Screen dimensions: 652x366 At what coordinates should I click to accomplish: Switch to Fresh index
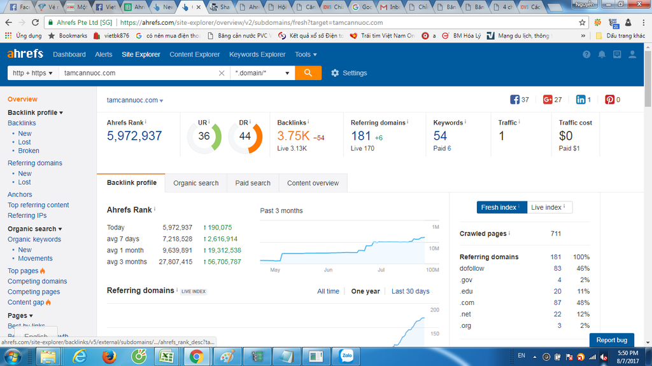[x=502, y=207]
